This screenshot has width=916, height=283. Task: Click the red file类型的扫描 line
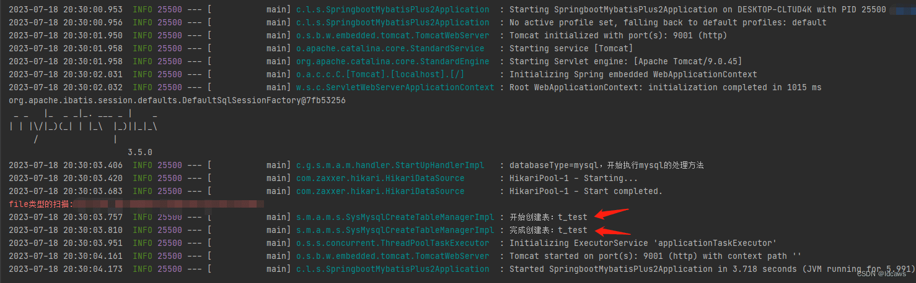pyautogui.click(x=136, y=204)
